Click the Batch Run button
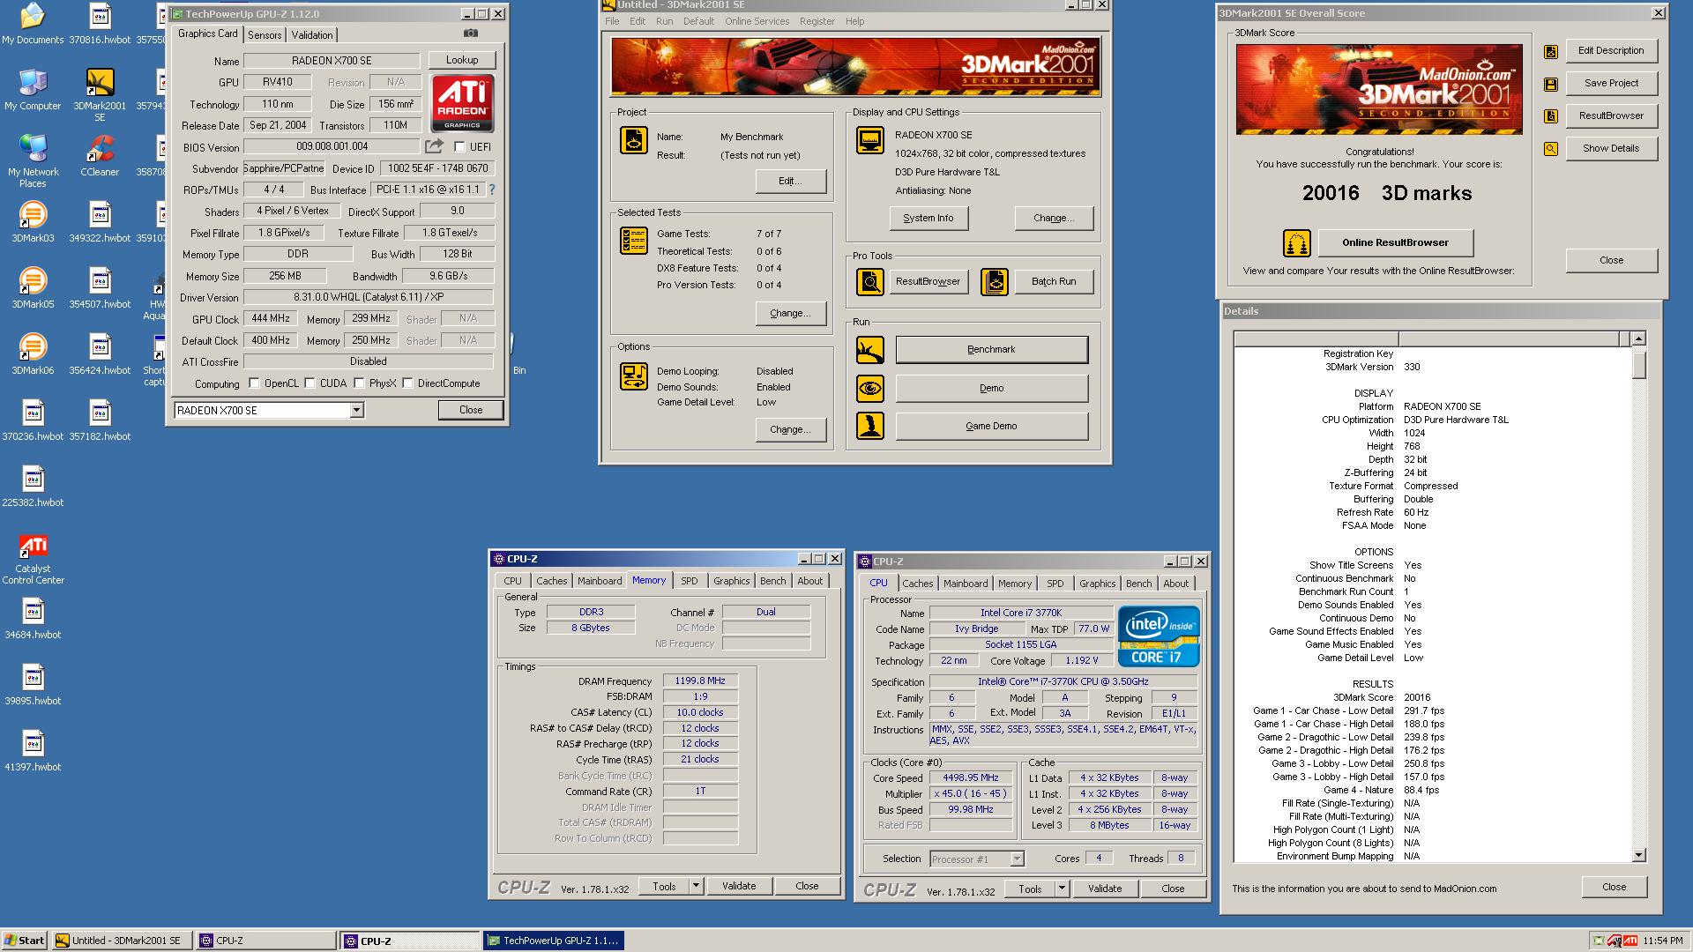Image resolution: width=1693 pixels, height=952 pixels. [1054, 282]
